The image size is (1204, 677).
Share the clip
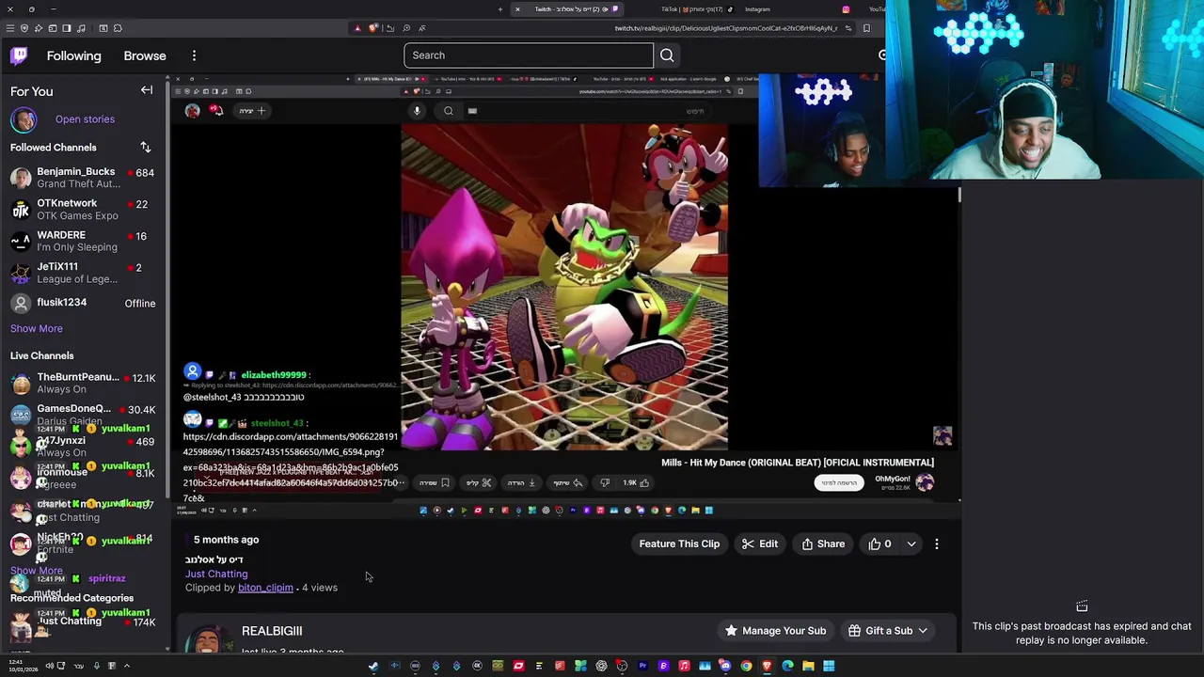tap(823, 543)
